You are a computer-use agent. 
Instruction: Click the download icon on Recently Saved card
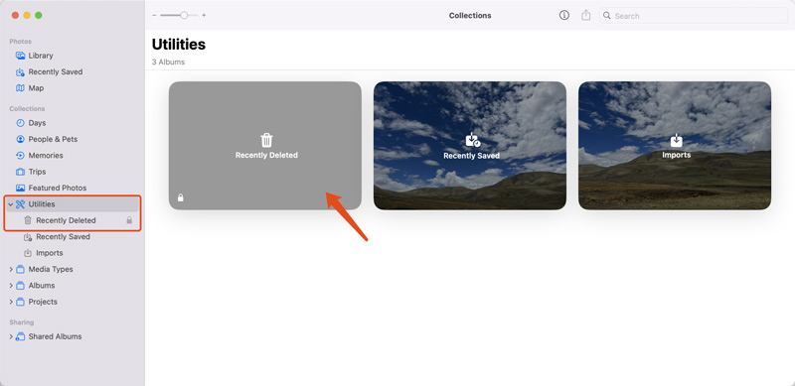(x=473, y=140)
